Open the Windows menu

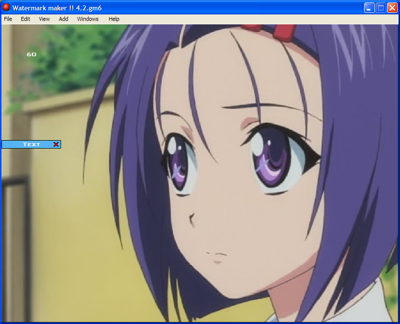point(88,19)
